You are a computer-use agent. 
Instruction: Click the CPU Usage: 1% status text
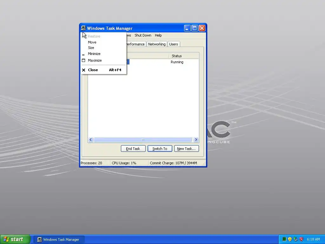124,163
